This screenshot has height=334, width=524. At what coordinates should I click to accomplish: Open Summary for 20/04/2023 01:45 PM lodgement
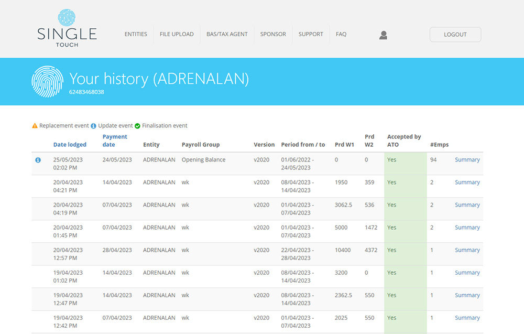pyautogui.click(x=467, y=228)
